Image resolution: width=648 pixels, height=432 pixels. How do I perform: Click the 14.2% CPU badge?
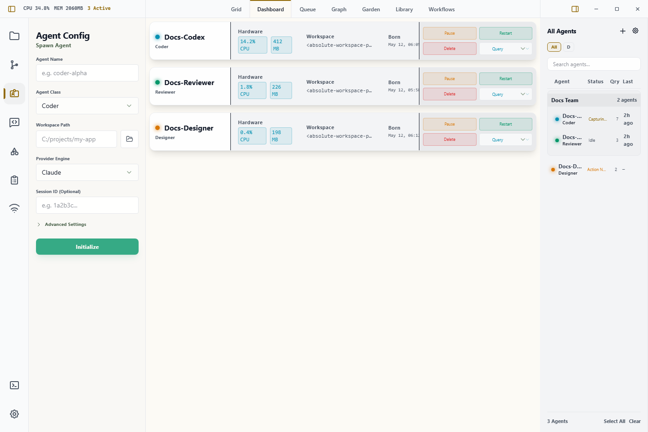coord(252,45)
